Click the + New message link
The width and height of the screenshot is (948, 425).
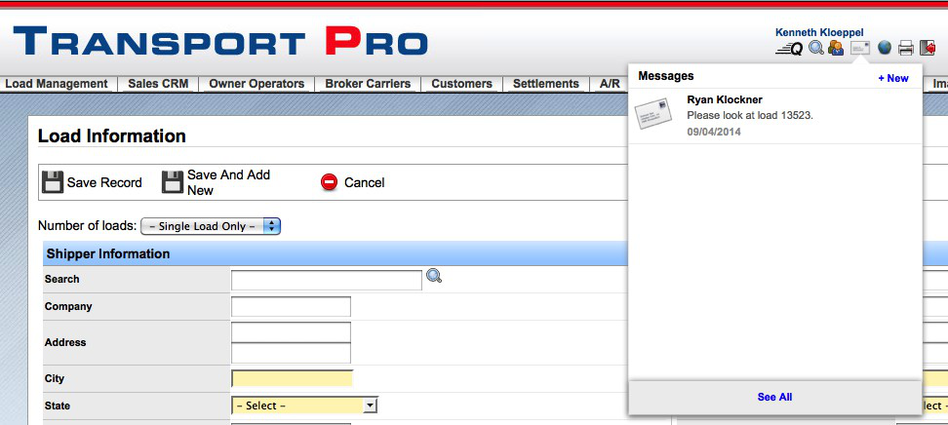[x=893, y=78]
